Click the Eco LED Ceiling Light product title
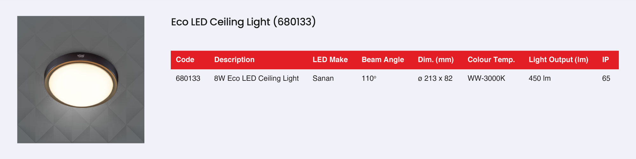Viewport: 636px width, 159px height. click(x=243, y=22)
